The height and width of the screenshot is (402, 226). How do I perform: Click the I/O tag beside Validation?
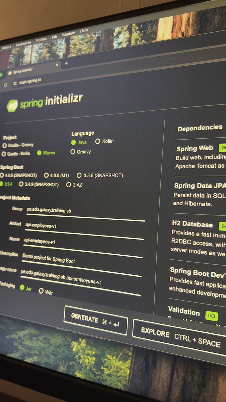click(x=211, y=316)
